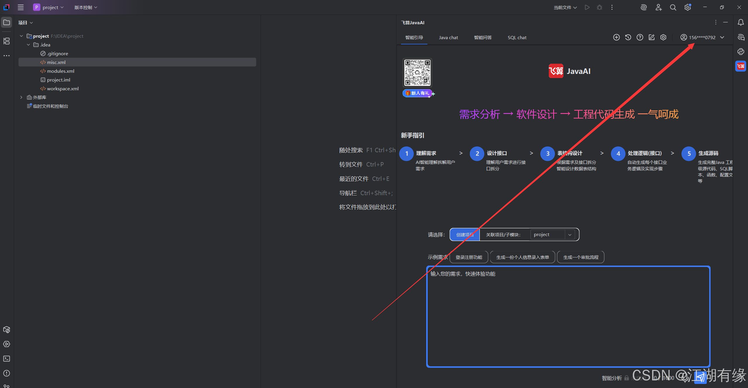The image size is (748, 388).
Task: Open the 关联项目/子模块 project combo box
Action: point(552,235)
